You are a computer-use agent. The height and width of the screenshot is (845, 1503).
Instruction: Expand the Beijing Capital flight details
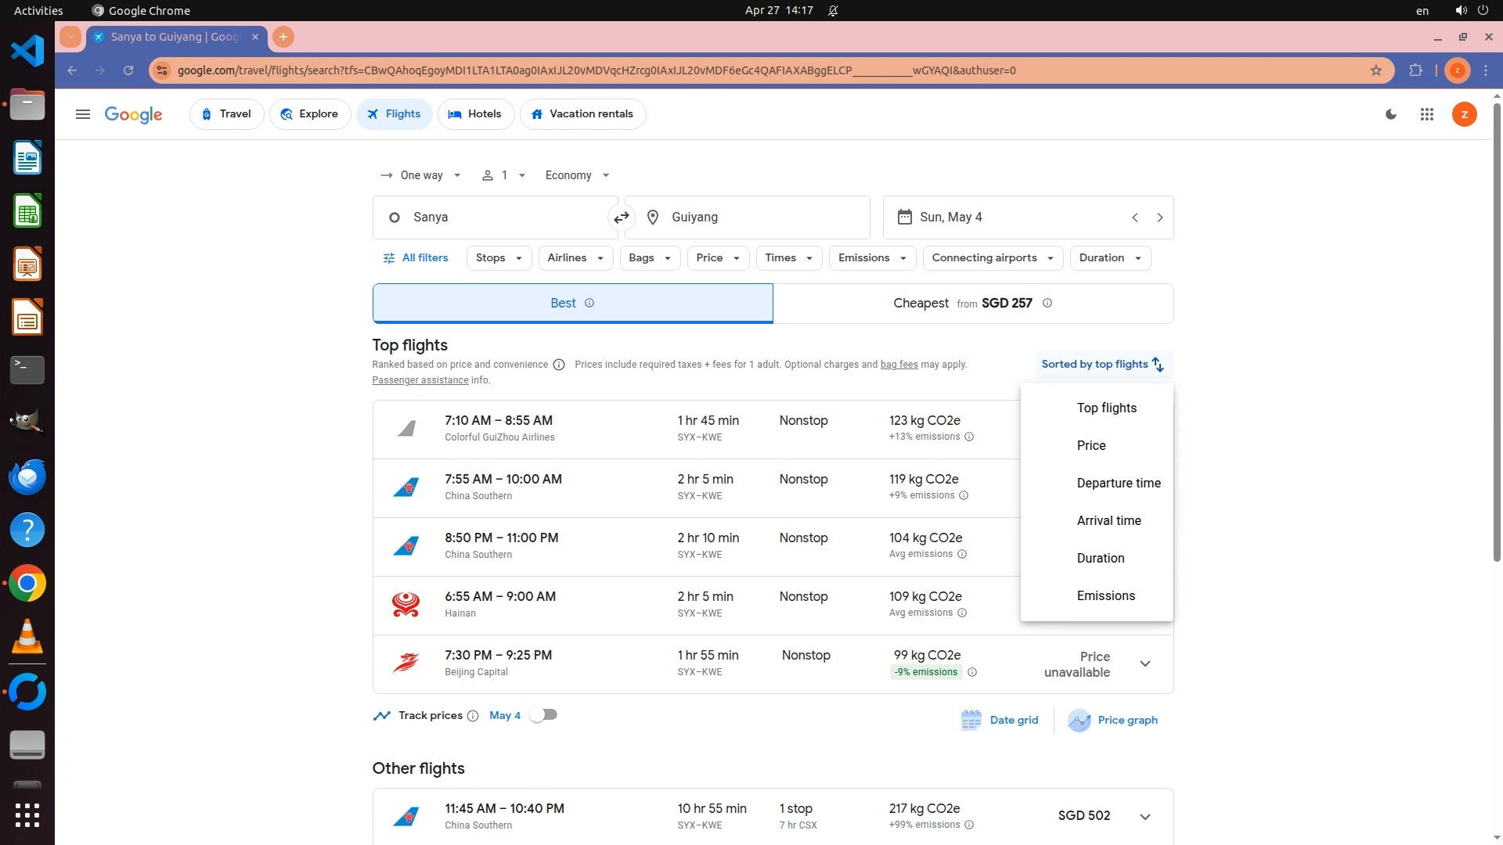pos(1144,663)
